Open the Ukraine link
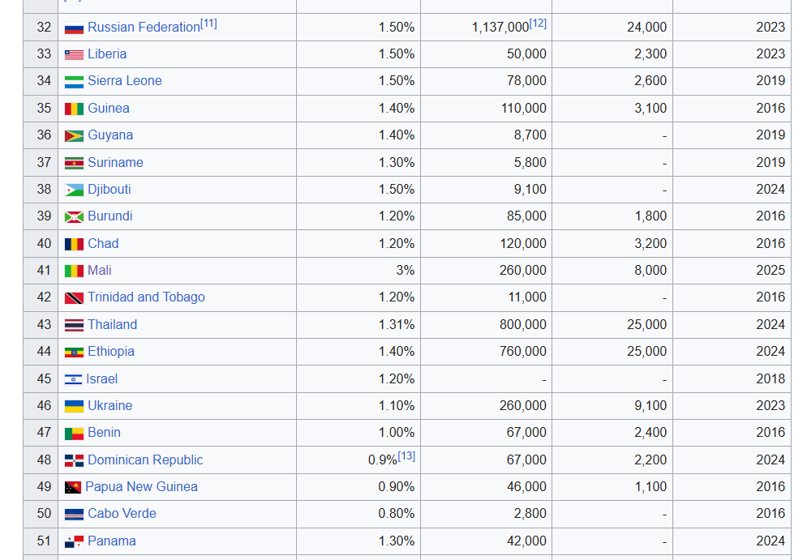The image size is (807, 560). [109, 406]
